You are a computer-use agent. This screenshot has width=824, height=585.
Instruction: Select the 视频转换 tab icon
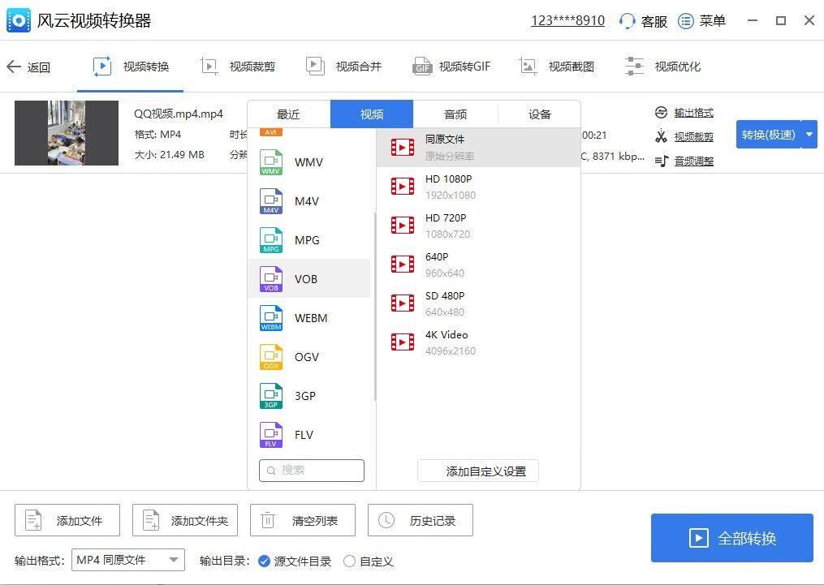(102, 67)
